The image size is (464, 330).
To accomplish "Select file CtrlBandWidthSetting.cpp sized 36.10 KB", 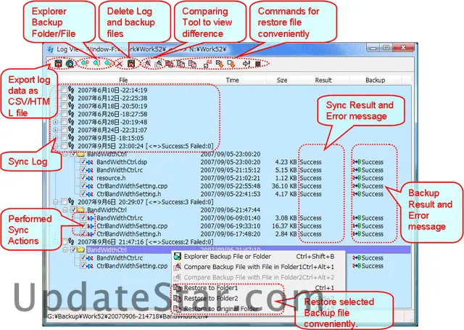I will (132, 186).
